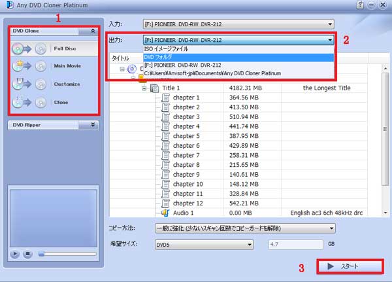Click the preview video pane
The width and height of the screenshot is (392, 282).
click(54, 219)
